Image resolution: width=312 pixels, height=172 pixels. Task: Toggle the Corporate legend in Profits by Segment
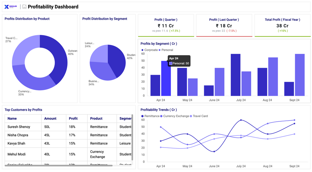click(x=149, y=50)
